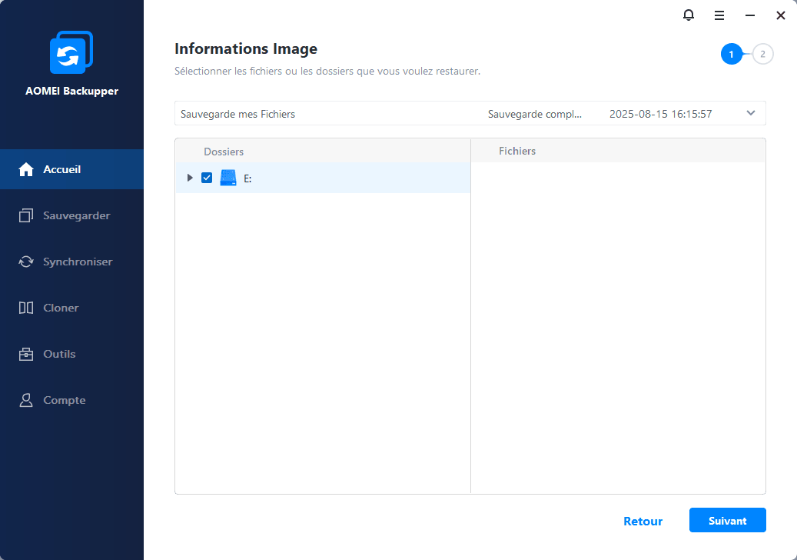Click the Compte user icon
Viewport: 797px width, 560px height.
[26, 400]
